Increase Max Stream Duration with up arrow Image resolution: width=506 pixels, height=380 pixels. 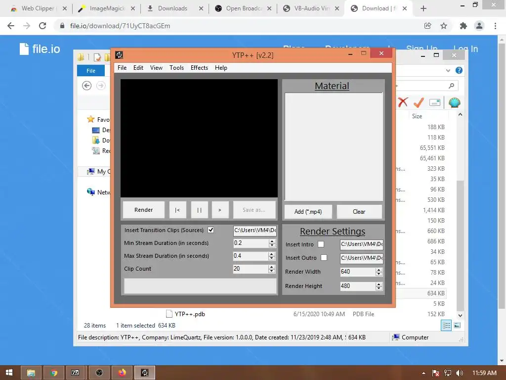pos(272,254)
